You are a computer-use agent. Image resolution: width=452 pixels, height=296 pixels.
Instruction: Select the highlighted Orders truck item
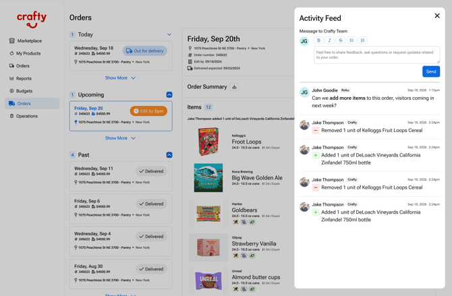(x=32, y=103)
